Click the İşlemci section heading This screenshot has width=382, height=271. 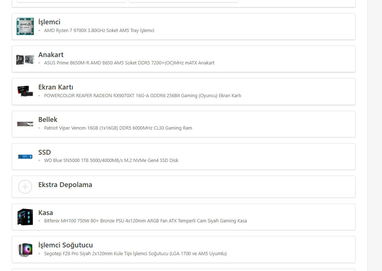point(49,22)
